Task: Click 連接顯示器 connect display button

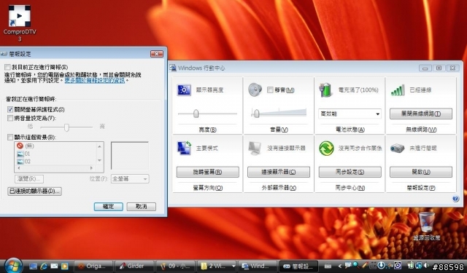Action: coord(279,172)
